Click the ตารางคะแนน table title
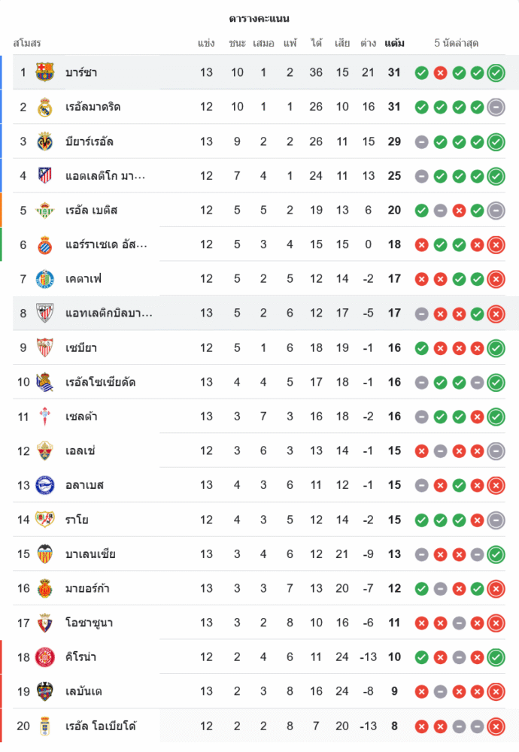 tap(259, 18)
